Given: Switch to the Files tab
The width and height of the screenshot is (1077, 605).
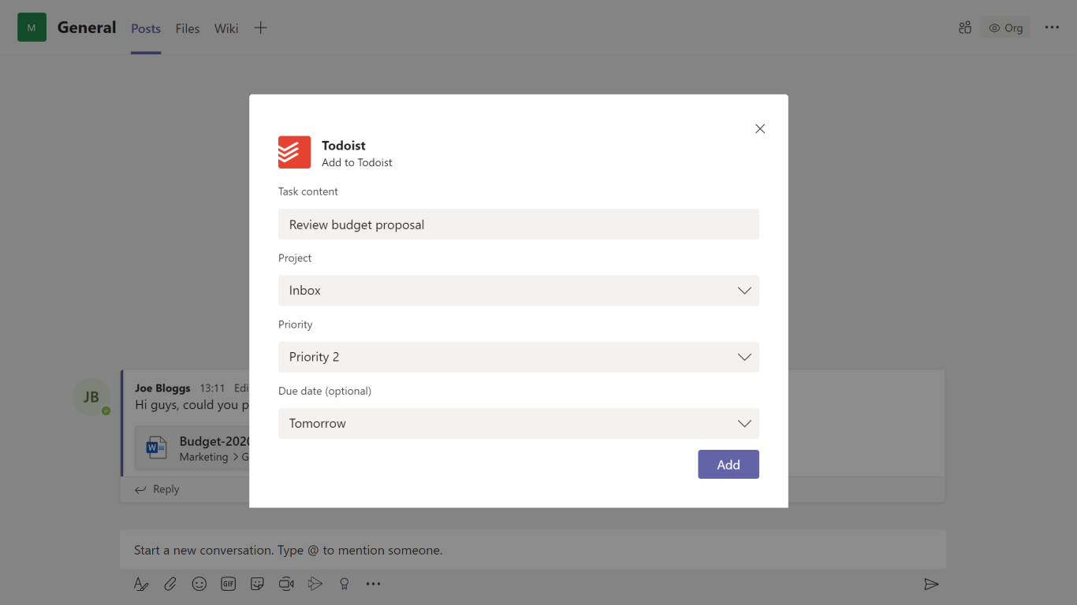Looking at the screenshot, I should point(188,28).
